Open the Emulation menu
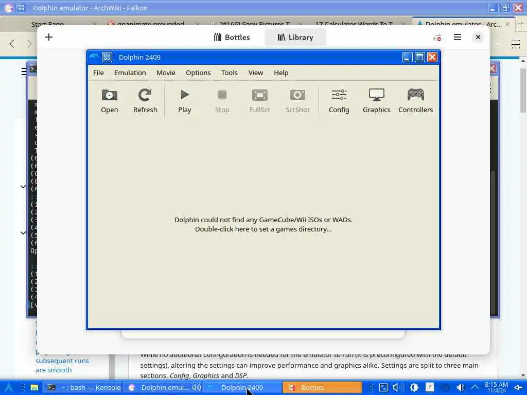Screen dimensions: 527x395 coord(130,73)
